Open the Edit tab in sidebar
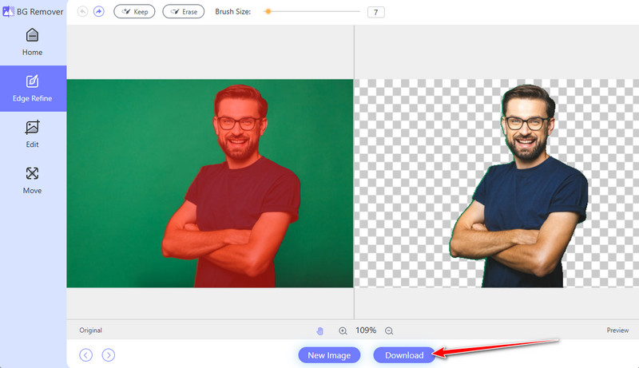The width and height of the screenshot is (639, 368). [x=33, y=134]
